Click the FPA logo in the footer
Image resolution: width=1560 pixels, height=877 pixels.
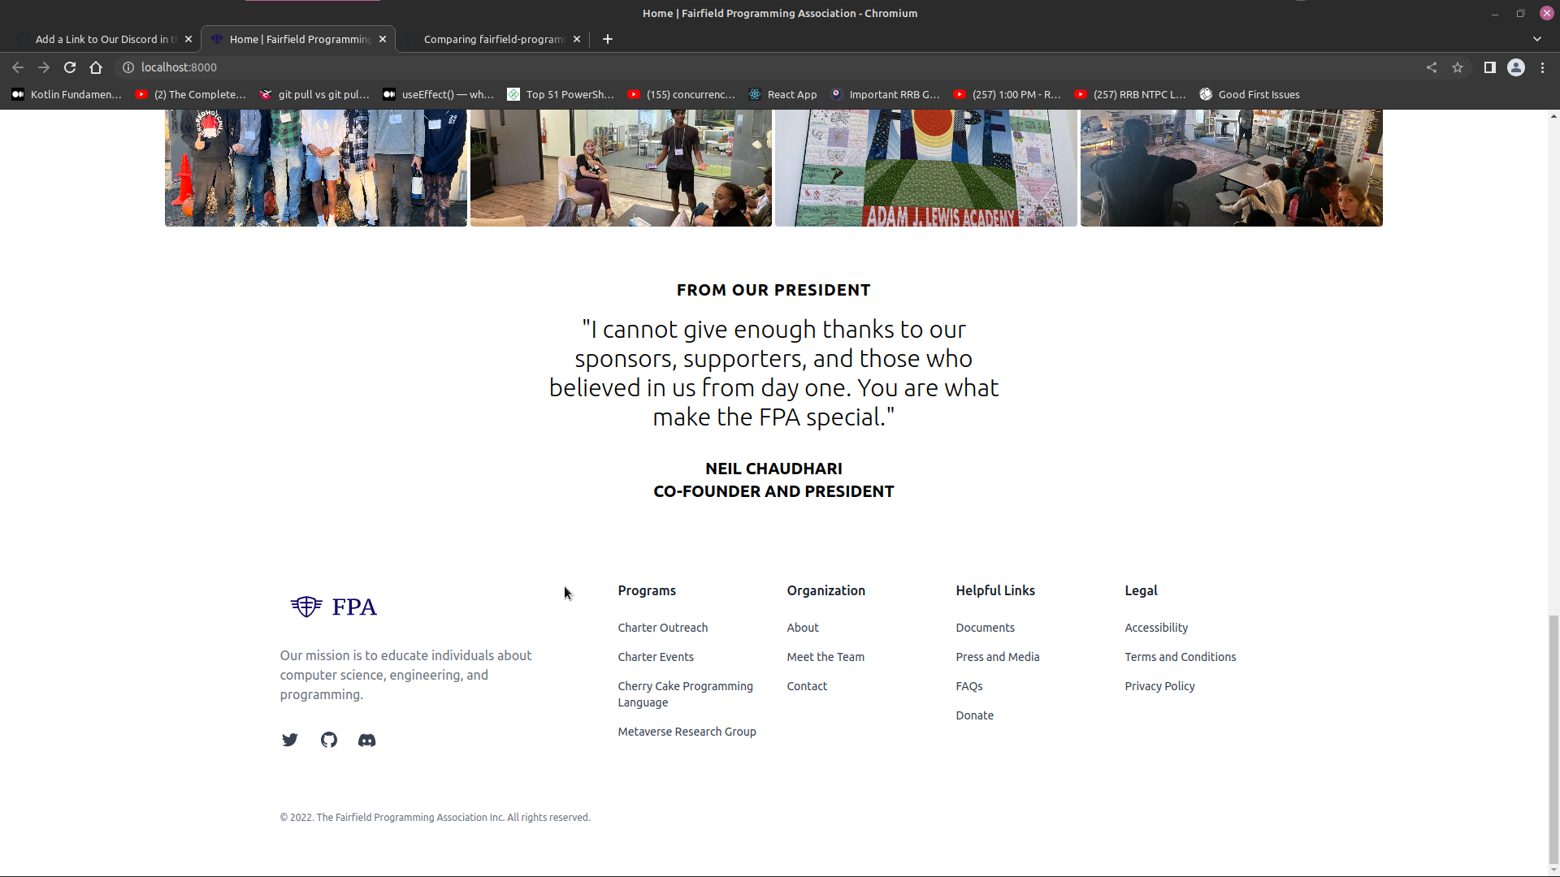[333, 607]
